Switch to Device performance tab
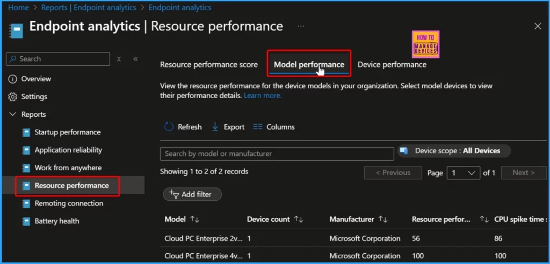This screenshot has height=264, width=550. point(392,65)
